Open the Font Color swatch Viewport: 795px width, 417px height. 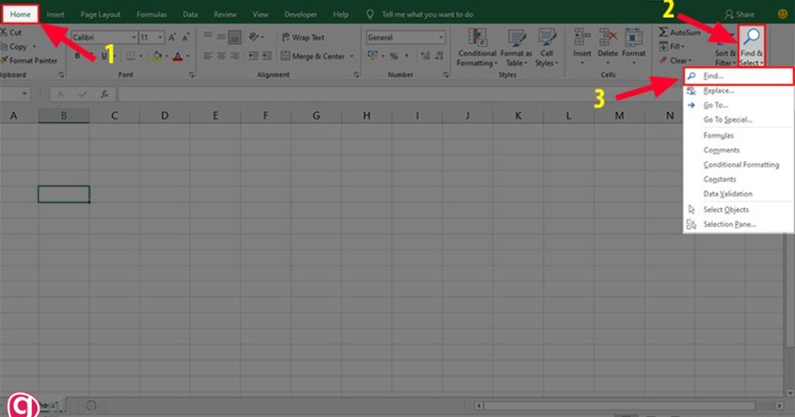point(177,56)
